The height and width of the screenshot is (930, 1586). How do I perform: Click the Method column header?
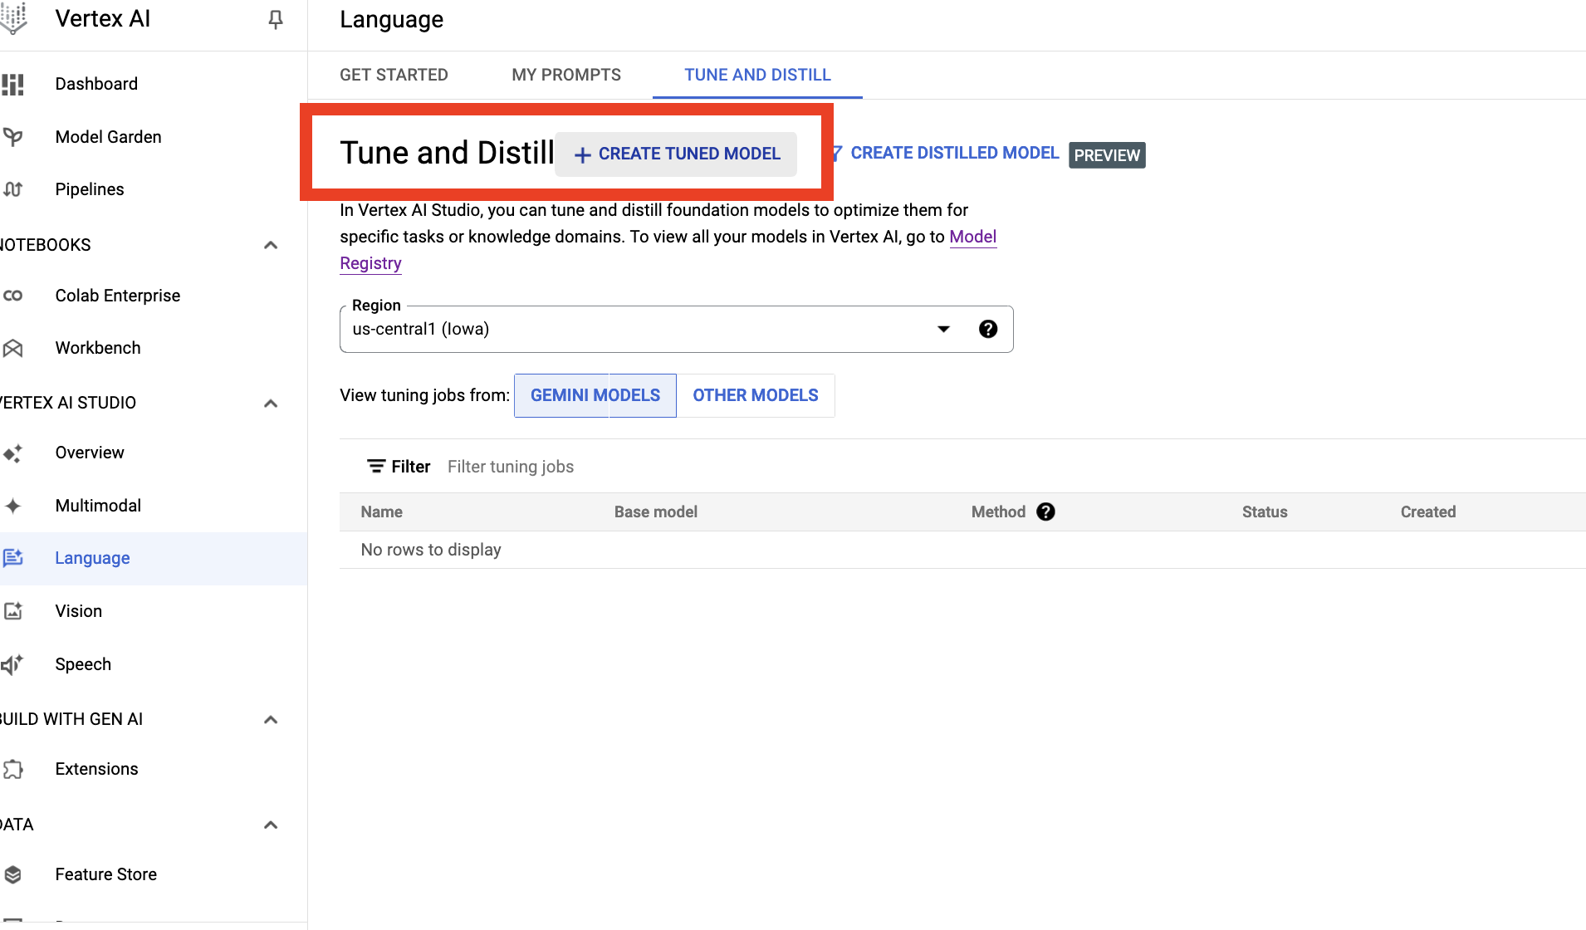pyautogui.click(x=998, y=512)
